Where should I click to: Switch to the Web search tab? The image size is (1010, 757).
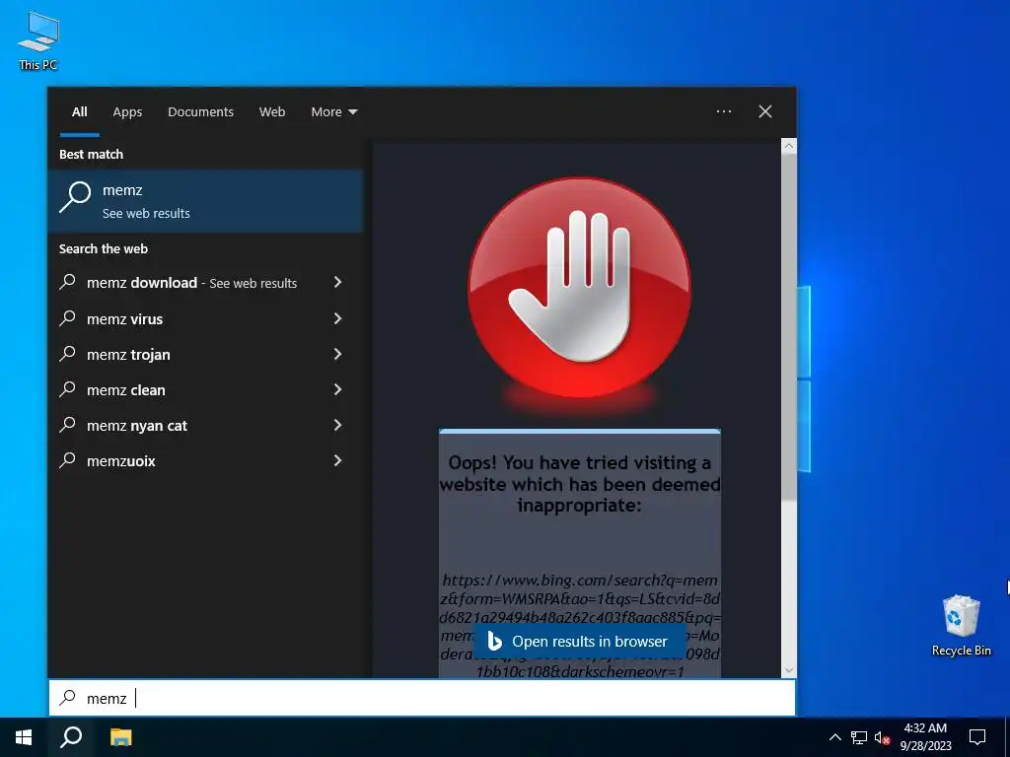[272, 112]
